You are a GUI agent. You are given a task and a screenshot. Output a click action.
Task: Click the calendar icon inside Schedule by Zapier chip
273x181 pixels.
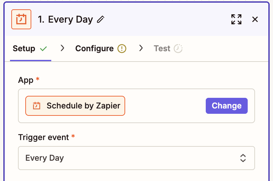point(36,106)
